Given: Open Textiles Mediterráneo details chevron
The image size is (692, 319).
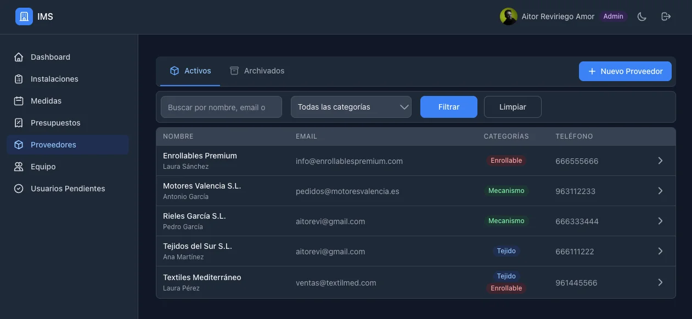Looking at the screenshot, I should (x=660, y=282).
